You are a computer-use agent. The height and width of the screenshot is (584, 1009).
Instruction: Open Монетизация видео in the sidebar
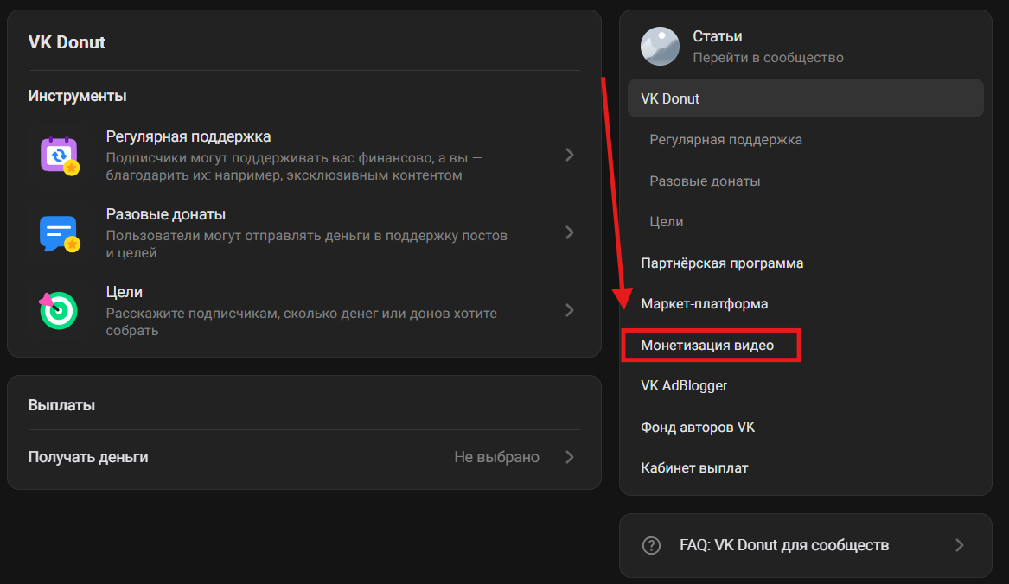pos(707,346)
